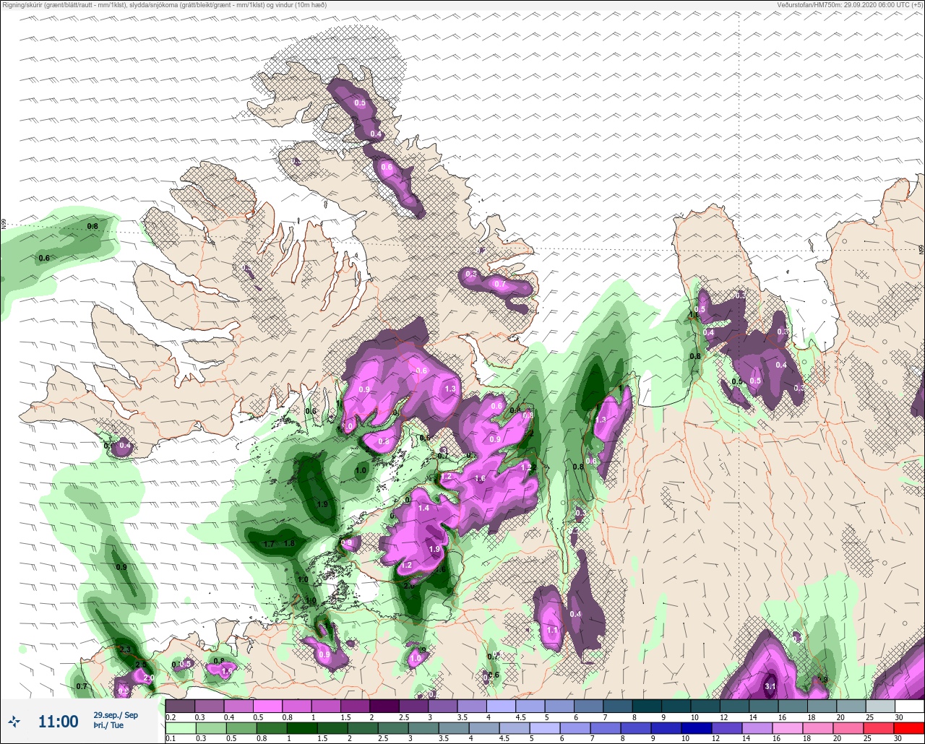
Task: Pick the lavender 4–4.5 snow legend swatch
Action: pos(501,706)
